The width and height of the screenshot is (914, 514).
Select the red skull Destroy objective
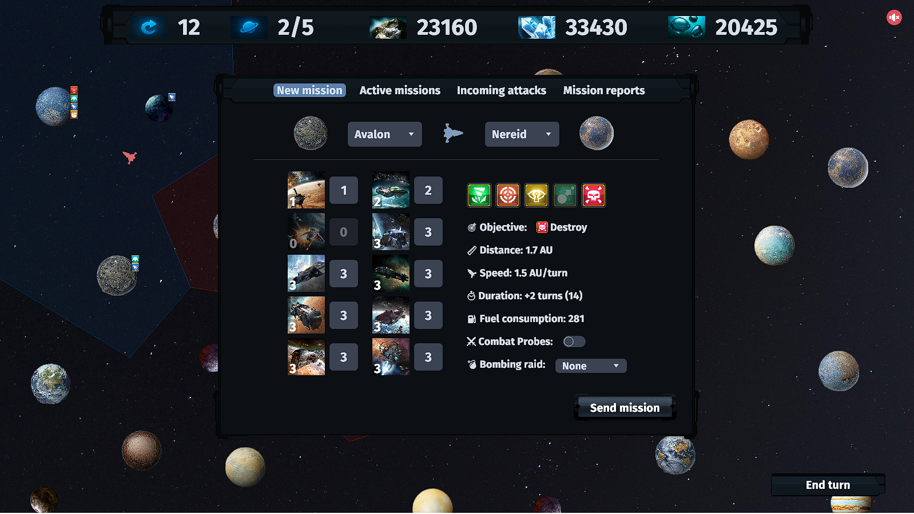tap(594, 195)
